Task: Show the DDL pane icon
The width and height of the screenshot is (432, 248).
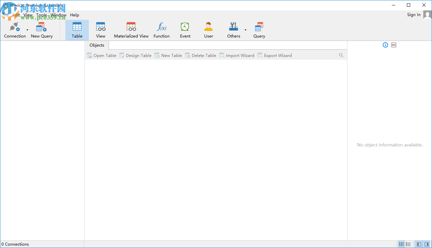Action: click(394, 45)
